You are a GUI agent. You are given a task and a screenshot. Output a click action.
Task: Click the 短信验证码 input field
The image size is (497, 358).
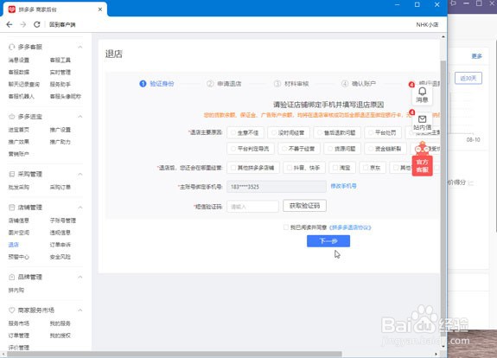pyautogui.click(x=252, y=207)
